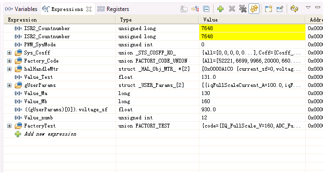The height and width of the screenshot is (191, 323).
Task: Click the voltage_sf expression variable icon
Action: pos(18,109)
